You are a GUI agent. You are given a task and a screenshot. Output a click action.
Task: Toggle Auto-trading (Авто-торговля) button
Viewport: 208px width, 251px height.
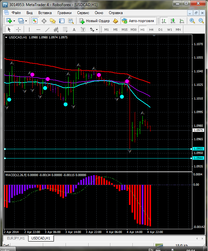pos(138,21)
